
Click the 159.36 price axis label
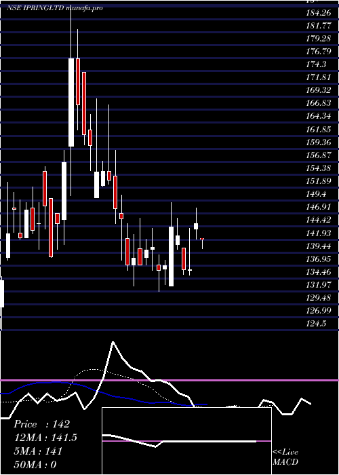coord(319,142)
